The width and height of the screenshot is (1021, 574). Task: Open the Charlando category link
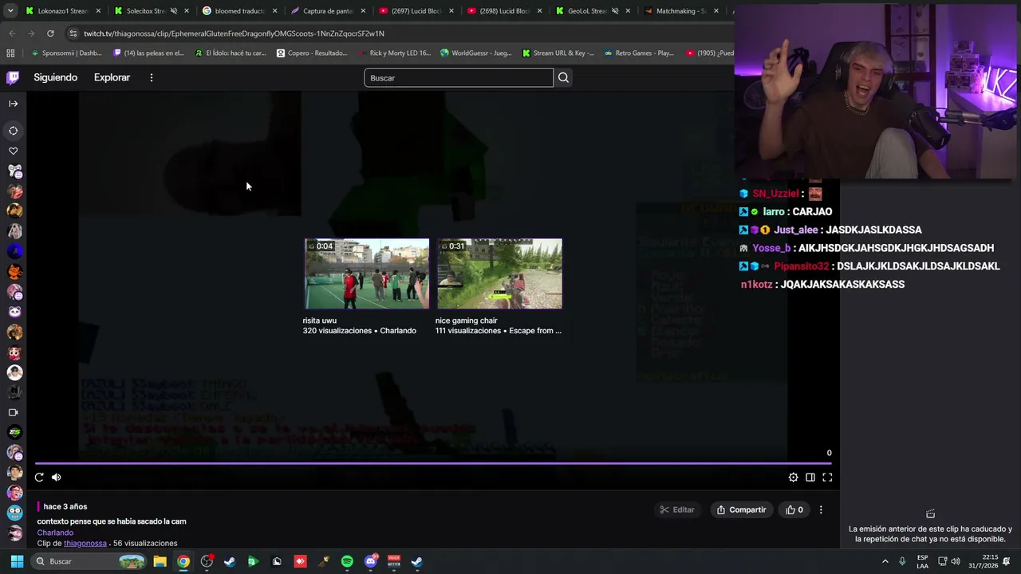tap(55, 533)
